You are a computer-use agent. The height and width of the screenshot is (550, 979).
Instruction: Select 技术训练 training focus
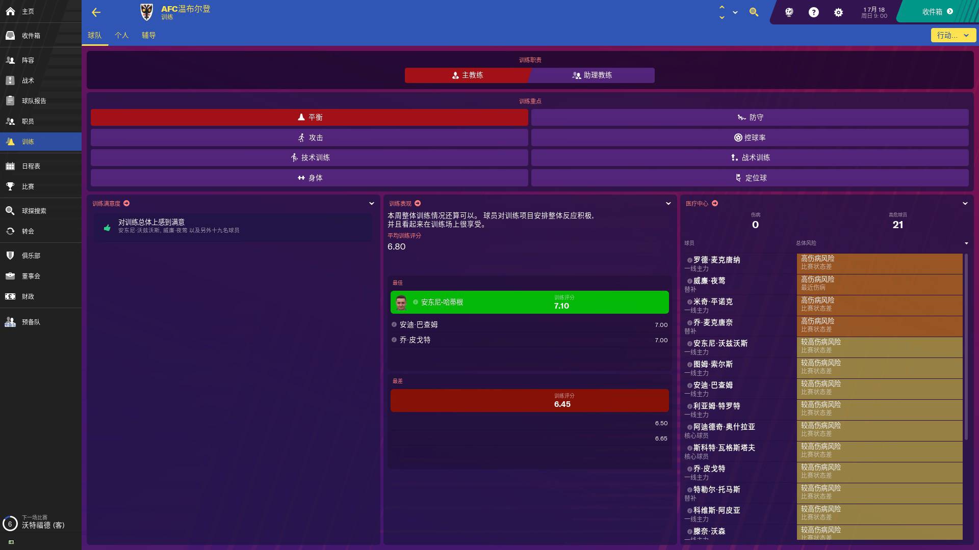[310, 158]
